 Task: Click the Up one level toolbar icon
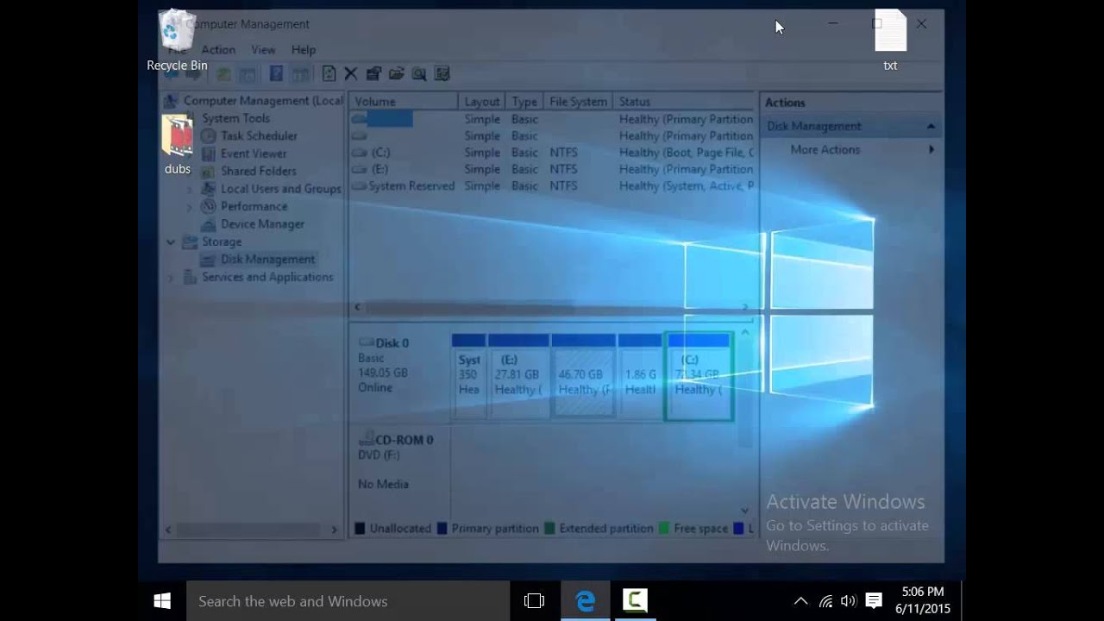[223, 74]
